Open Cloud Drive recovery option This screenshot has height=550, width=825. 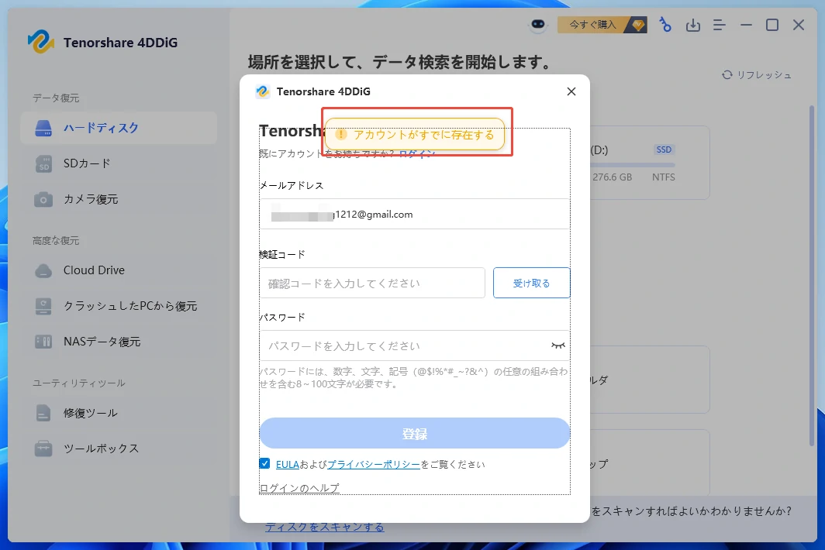[119, 270]
